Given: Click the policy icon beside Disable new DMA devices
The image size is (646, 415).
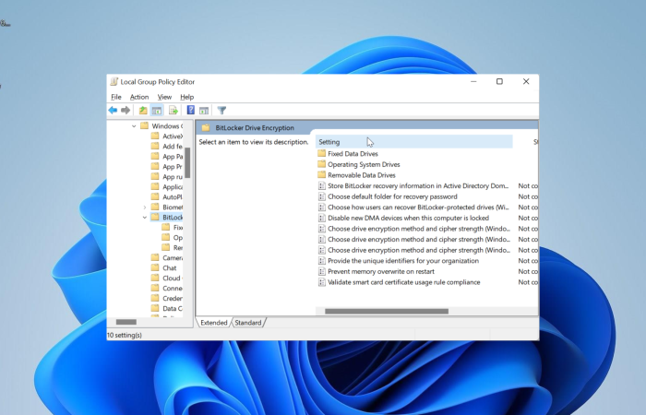Looking at the screenshot, I should tap(322, 218).
